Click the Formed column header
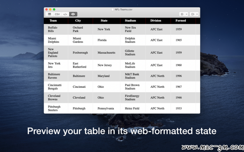 183,21
